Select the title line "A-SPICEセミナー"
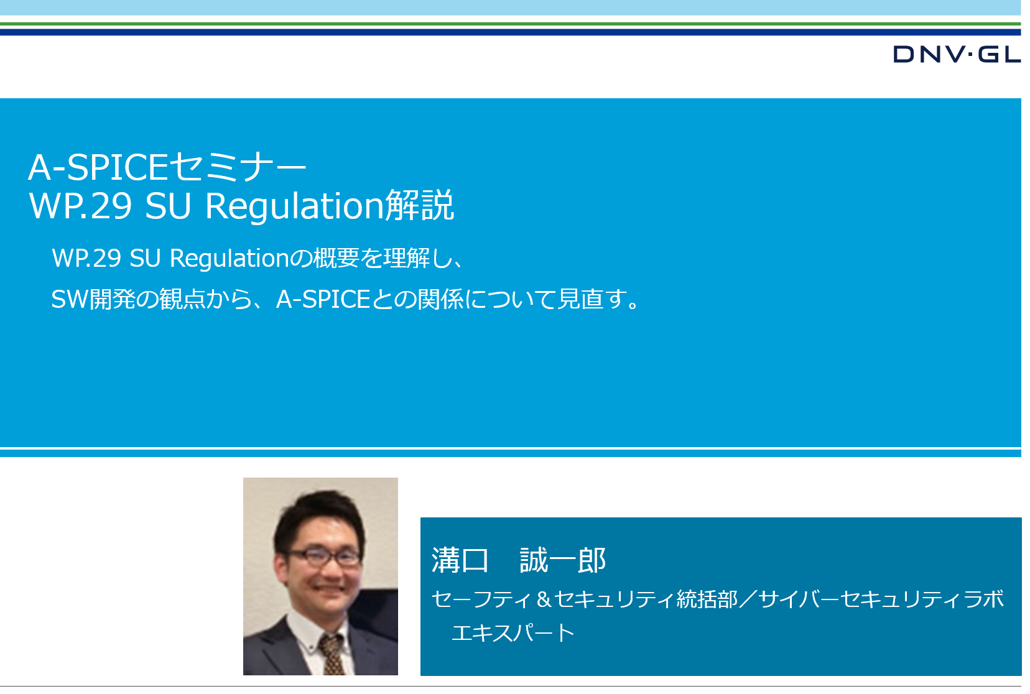Screen dimensions: 1030x694 [168, 167]
